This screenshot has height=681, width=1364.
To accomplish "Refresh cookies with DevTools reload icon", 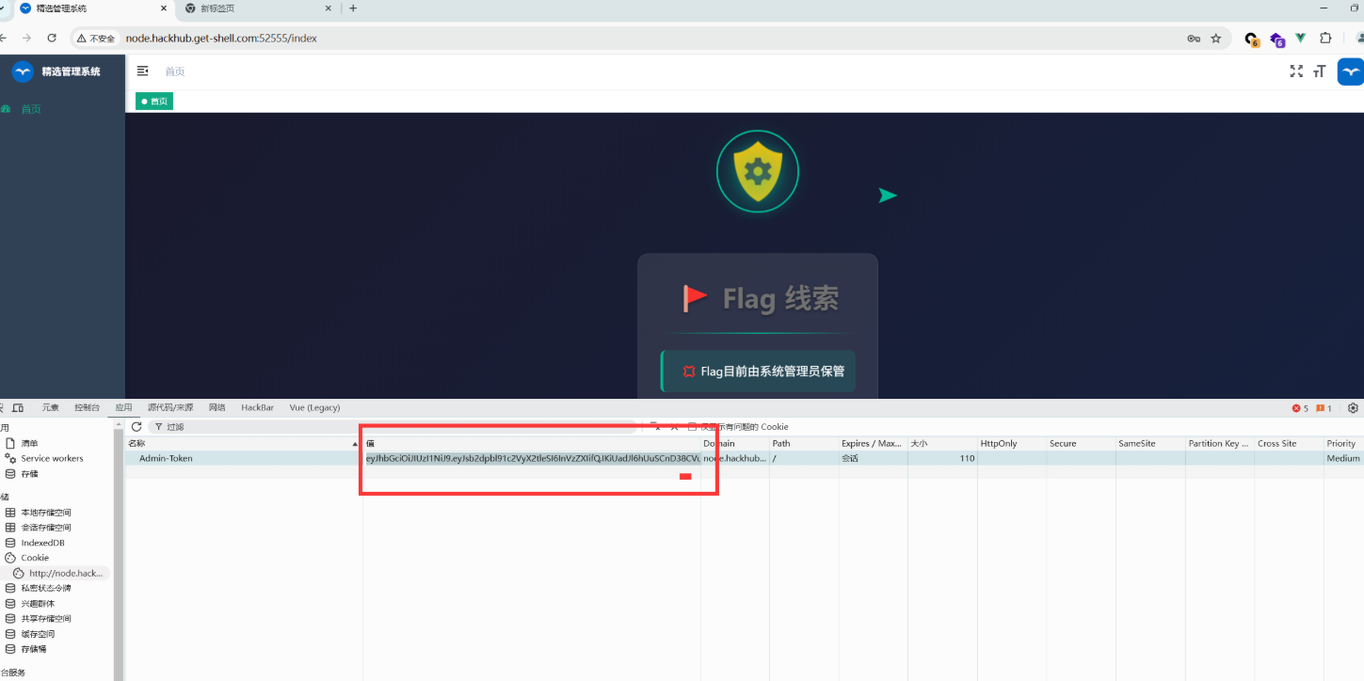I will (x=136, y=427).
